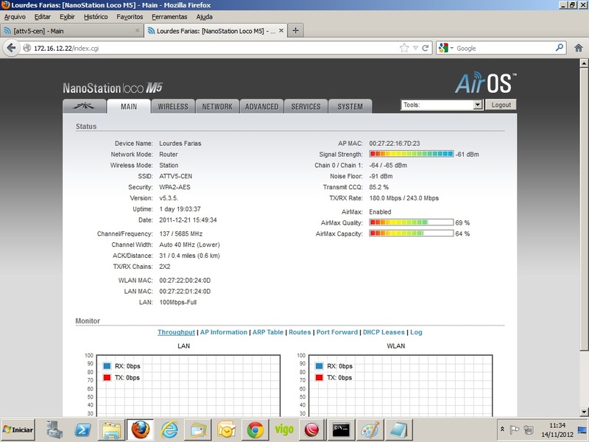Open Paint palette icon in taskbar
The image size is (589, 442).
(x=370, y=429)
